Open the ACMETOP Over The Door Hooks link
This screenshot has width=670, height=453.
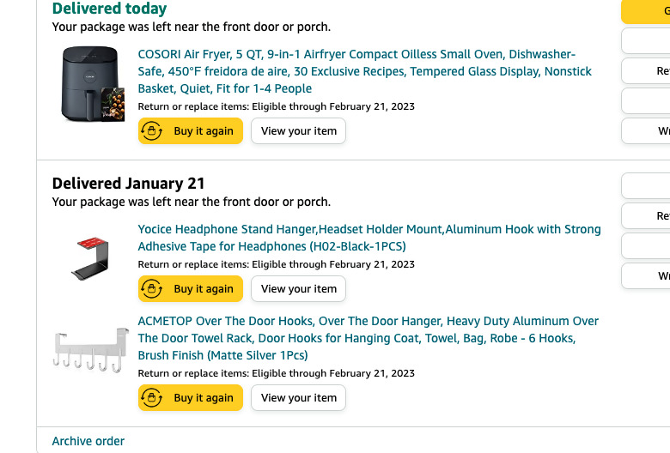[368, 338]
